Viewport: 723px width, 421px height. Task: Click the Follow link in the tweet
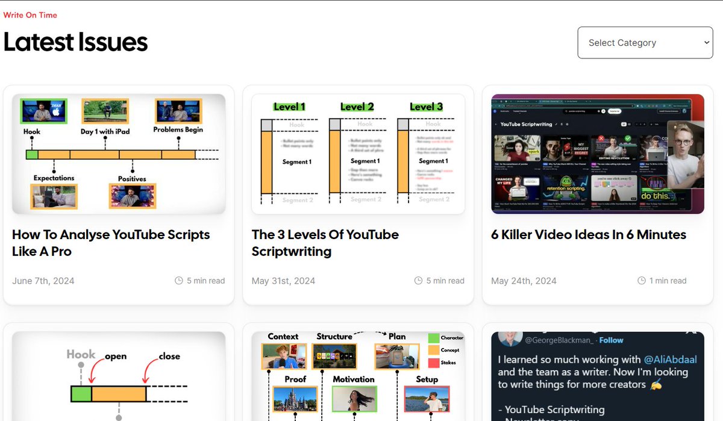tap(611, 340)
